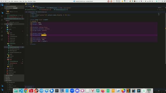Click the 'font-weight: 700;' code line
166x93 pixels.
[39, 40]
